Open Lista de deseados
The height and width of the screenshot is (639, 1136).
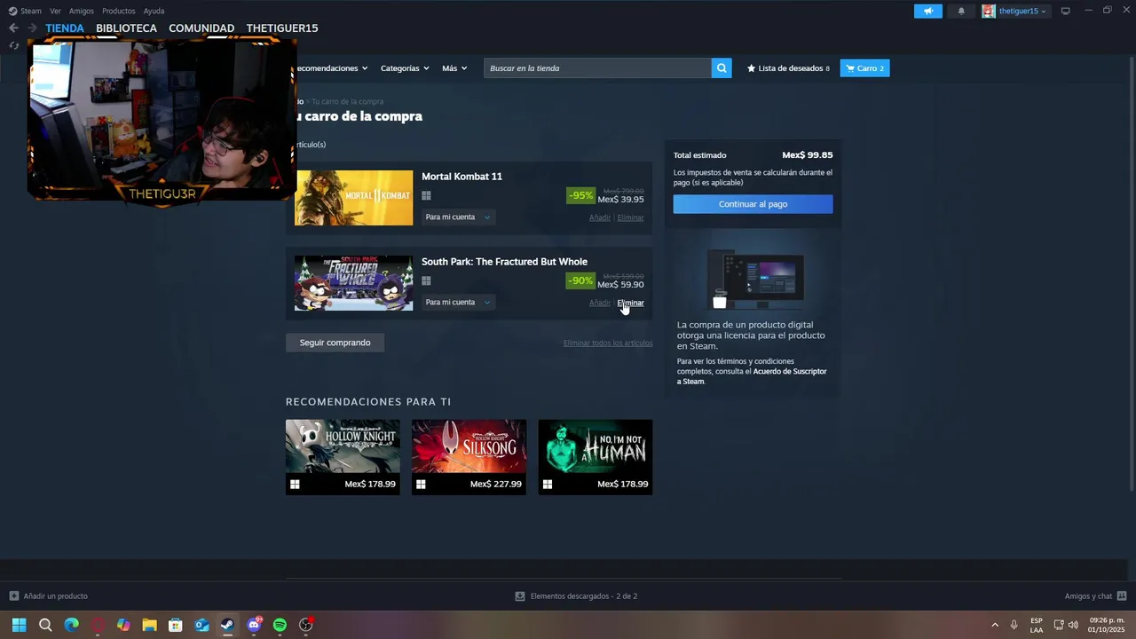(x=788, y=68)
